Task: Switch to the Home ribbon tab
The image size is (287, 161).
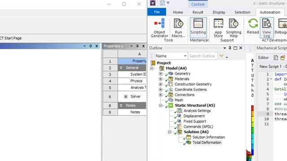Action: tap(178, 12)
